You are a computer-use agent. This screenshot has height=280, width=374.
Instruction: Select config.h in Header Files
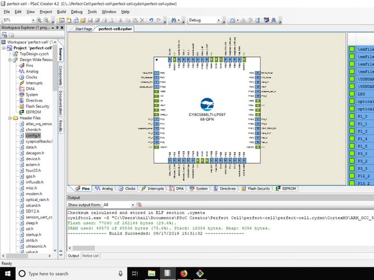(x=33, y=136)
